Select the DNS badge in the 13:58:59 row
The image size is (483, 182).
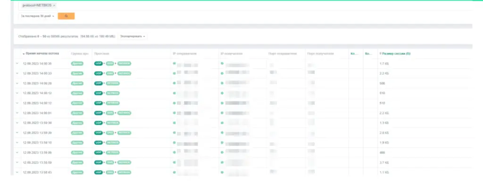[x=110, y=162]
